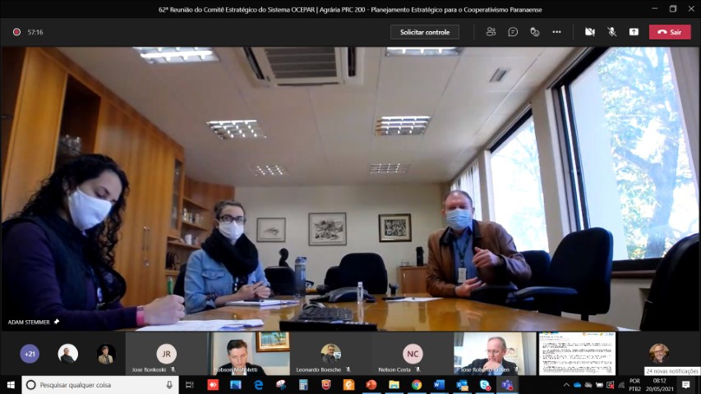Viewport: 701px width, 394px height.
Task: Leave the meeting with Sair
Action: (x=670, y=32)
